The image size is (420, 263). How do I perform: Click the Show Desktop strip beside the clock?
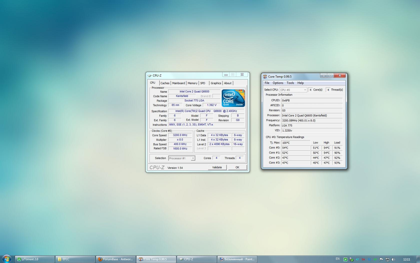point(418,259)
